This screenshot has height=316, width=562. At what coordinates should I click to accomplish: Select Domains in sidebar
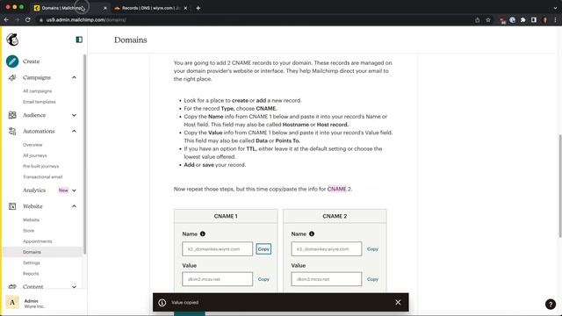click(x=32, y=252)
